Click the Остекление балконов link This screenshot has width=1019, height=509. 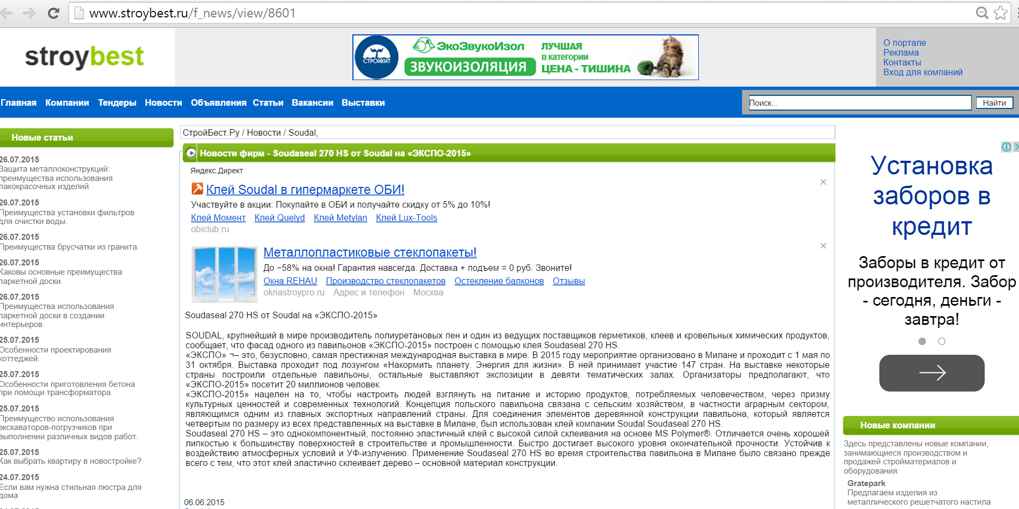499,281
